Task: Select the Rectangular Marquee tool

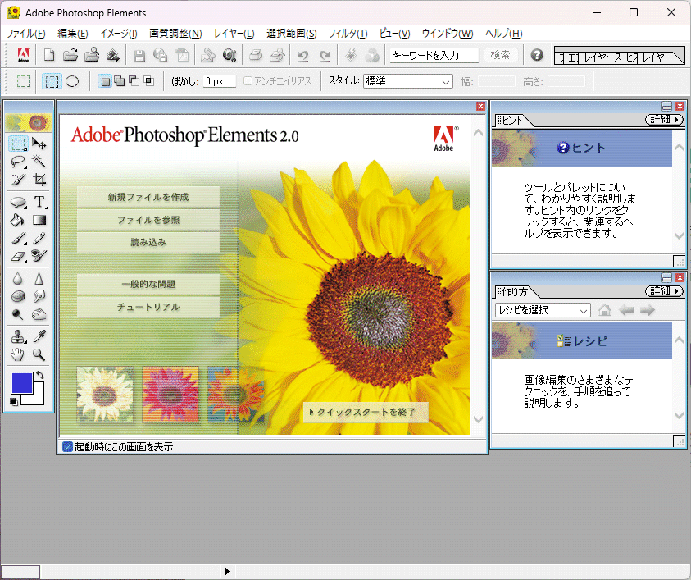Action: click(x=18, y=144)
